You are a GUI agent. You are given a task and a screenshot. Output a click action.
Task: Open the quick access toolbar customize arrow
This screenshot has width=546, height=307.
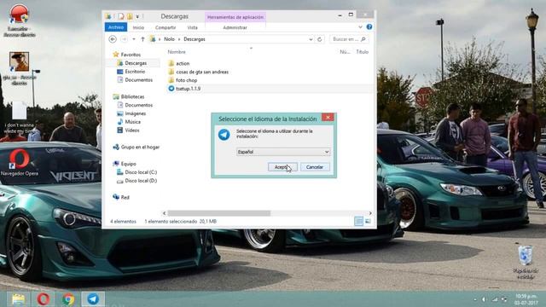coord(137,16)
